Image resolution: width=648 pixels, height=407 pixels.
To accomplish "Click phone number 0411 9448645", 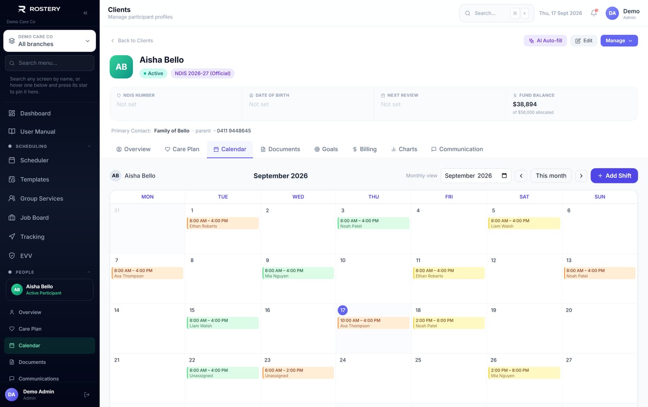I will tap(234, 131).
